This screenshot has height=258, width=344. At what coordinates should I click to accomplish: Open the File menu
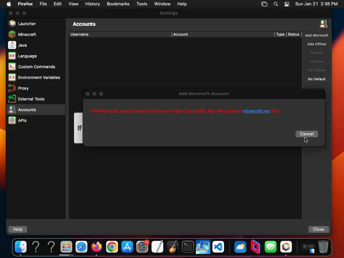point(43,4)
